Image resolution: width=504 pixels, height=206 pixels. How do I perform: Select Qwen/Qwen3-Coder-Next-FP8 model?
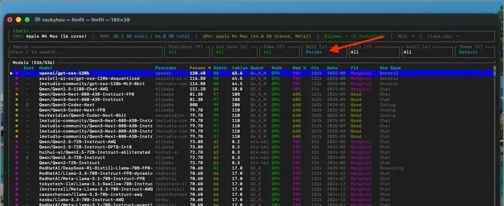pos(72,110)
